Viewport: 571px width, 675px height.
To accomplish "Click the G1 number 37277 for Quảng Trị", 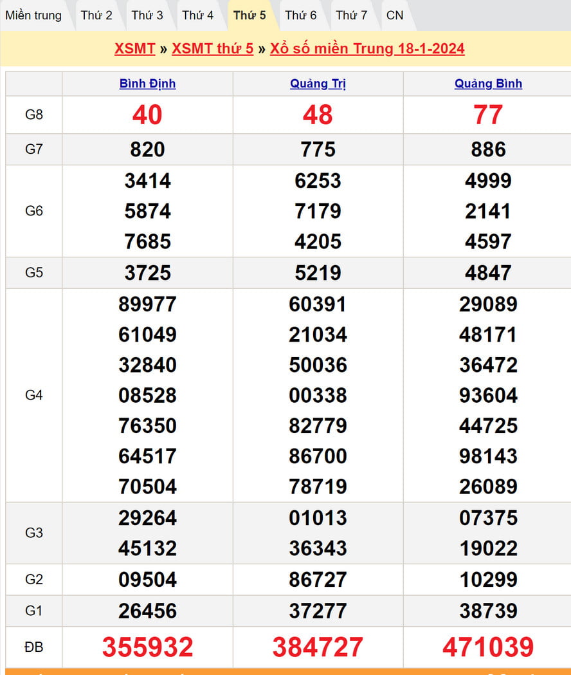I will coord(318,611).
